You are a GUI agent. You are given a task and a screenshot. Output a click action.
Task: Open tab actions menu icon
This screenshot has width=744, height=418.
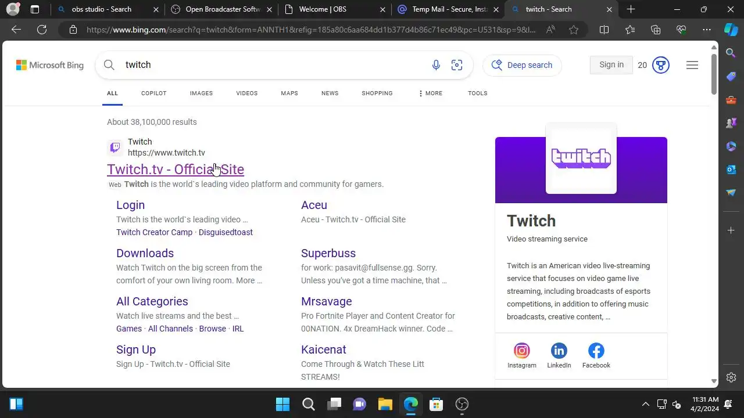35,9
